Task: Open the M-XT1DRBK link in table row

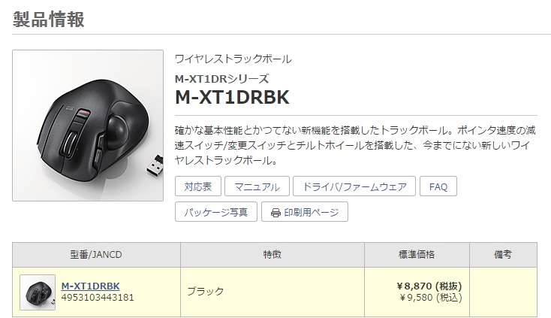Action: 90,286
